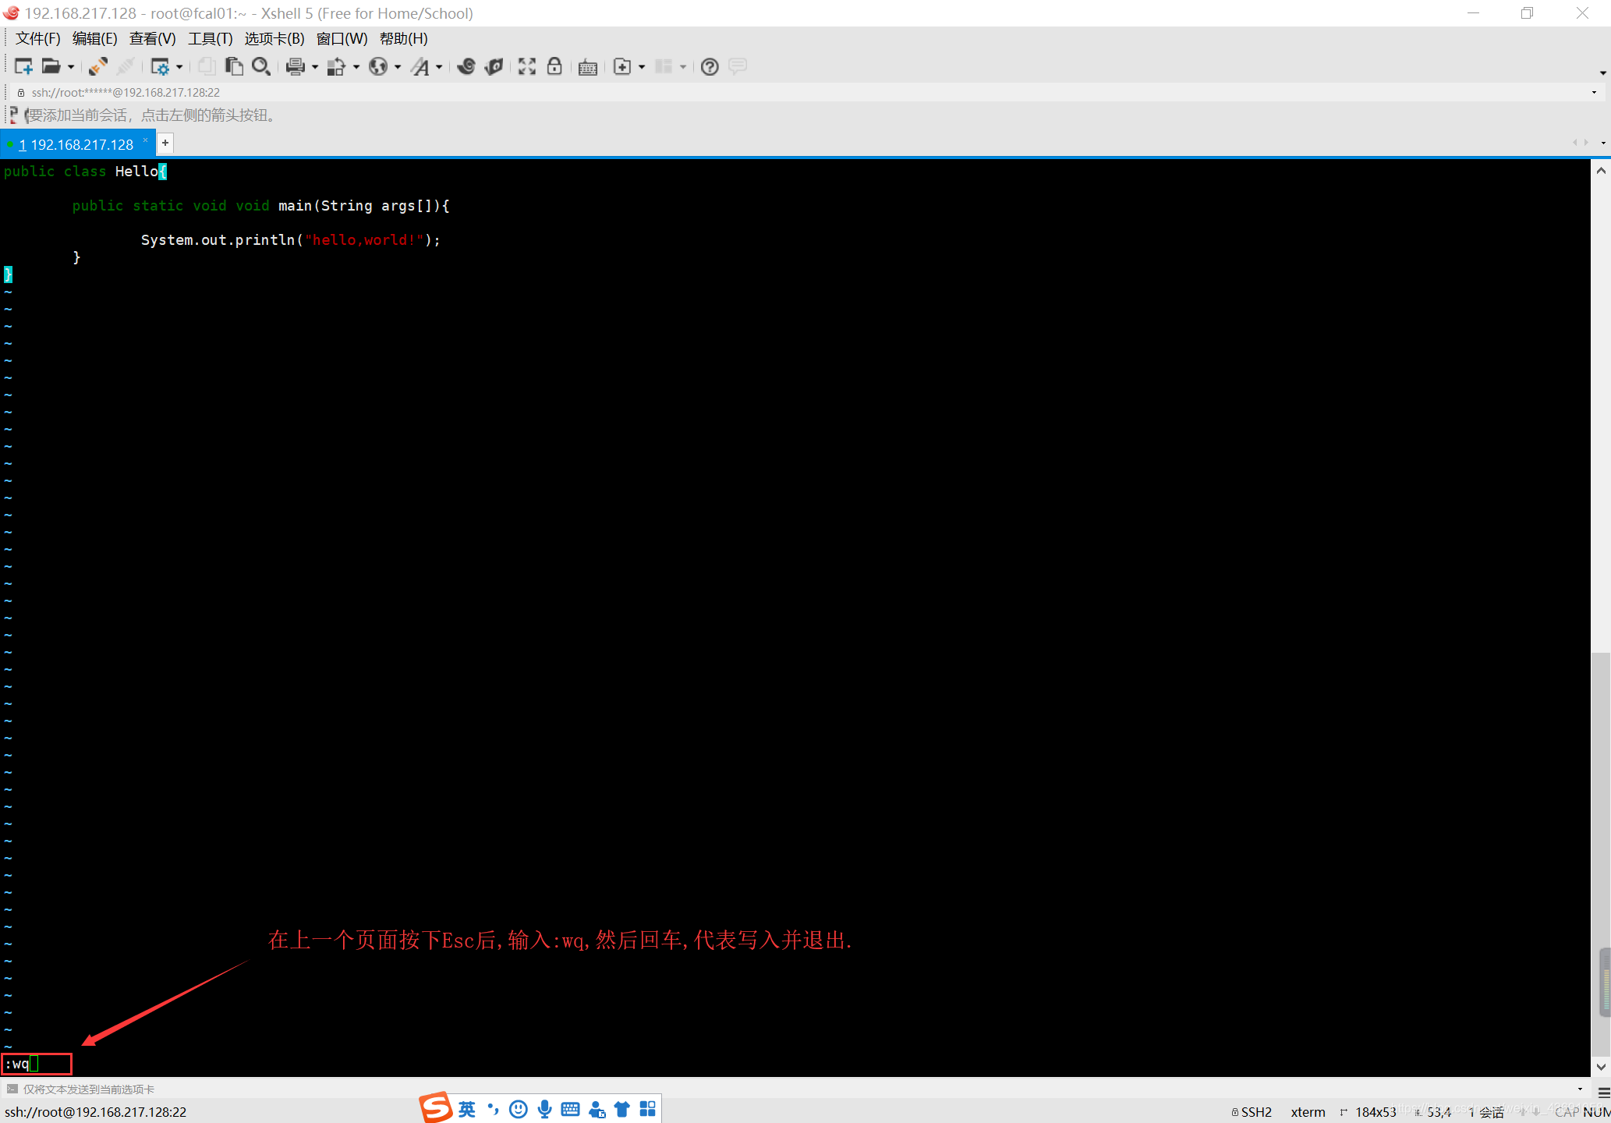Click the new file transfer plus icon
The image size is (1611, 1123).
[x=622, y=67]
